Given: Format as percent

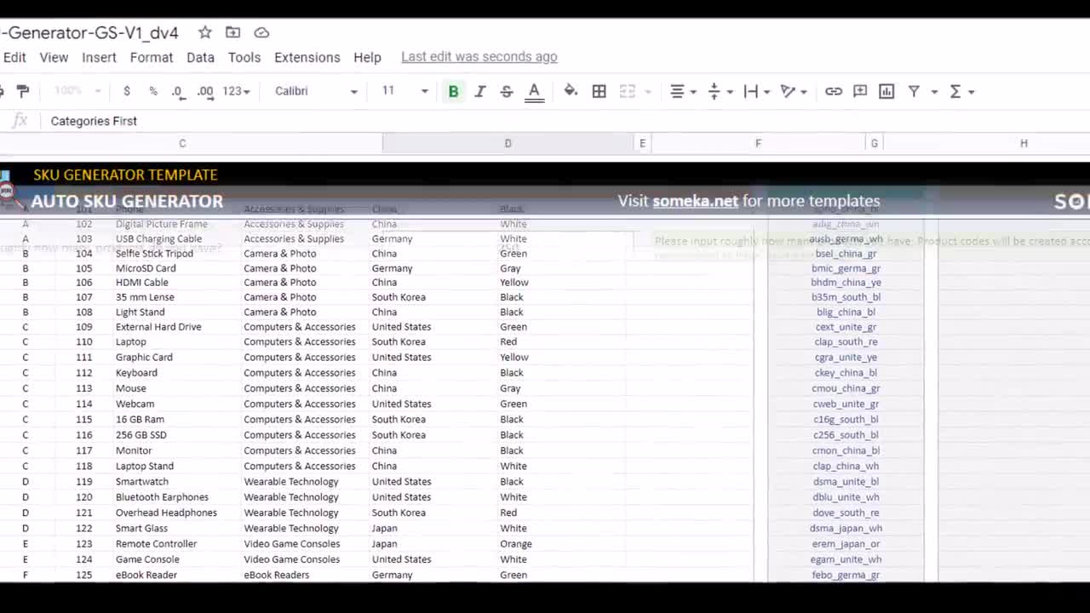Looking at the screenshot, I should (x=153, y=91).
